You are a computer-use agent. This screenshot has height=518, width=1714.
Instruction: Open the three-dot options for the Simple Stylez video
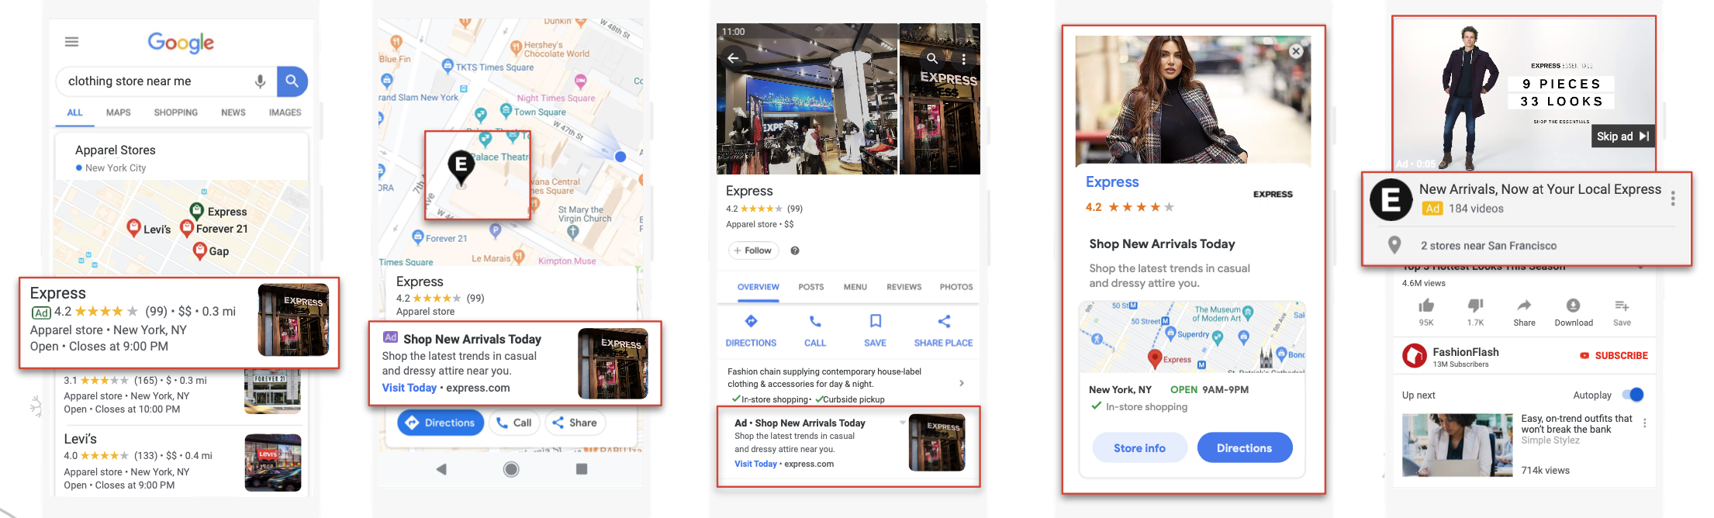click(1644, 423)
